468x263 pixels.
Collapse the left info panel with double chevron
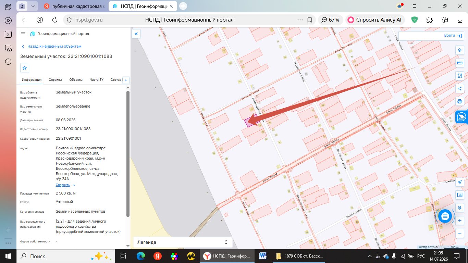(136, 34)
